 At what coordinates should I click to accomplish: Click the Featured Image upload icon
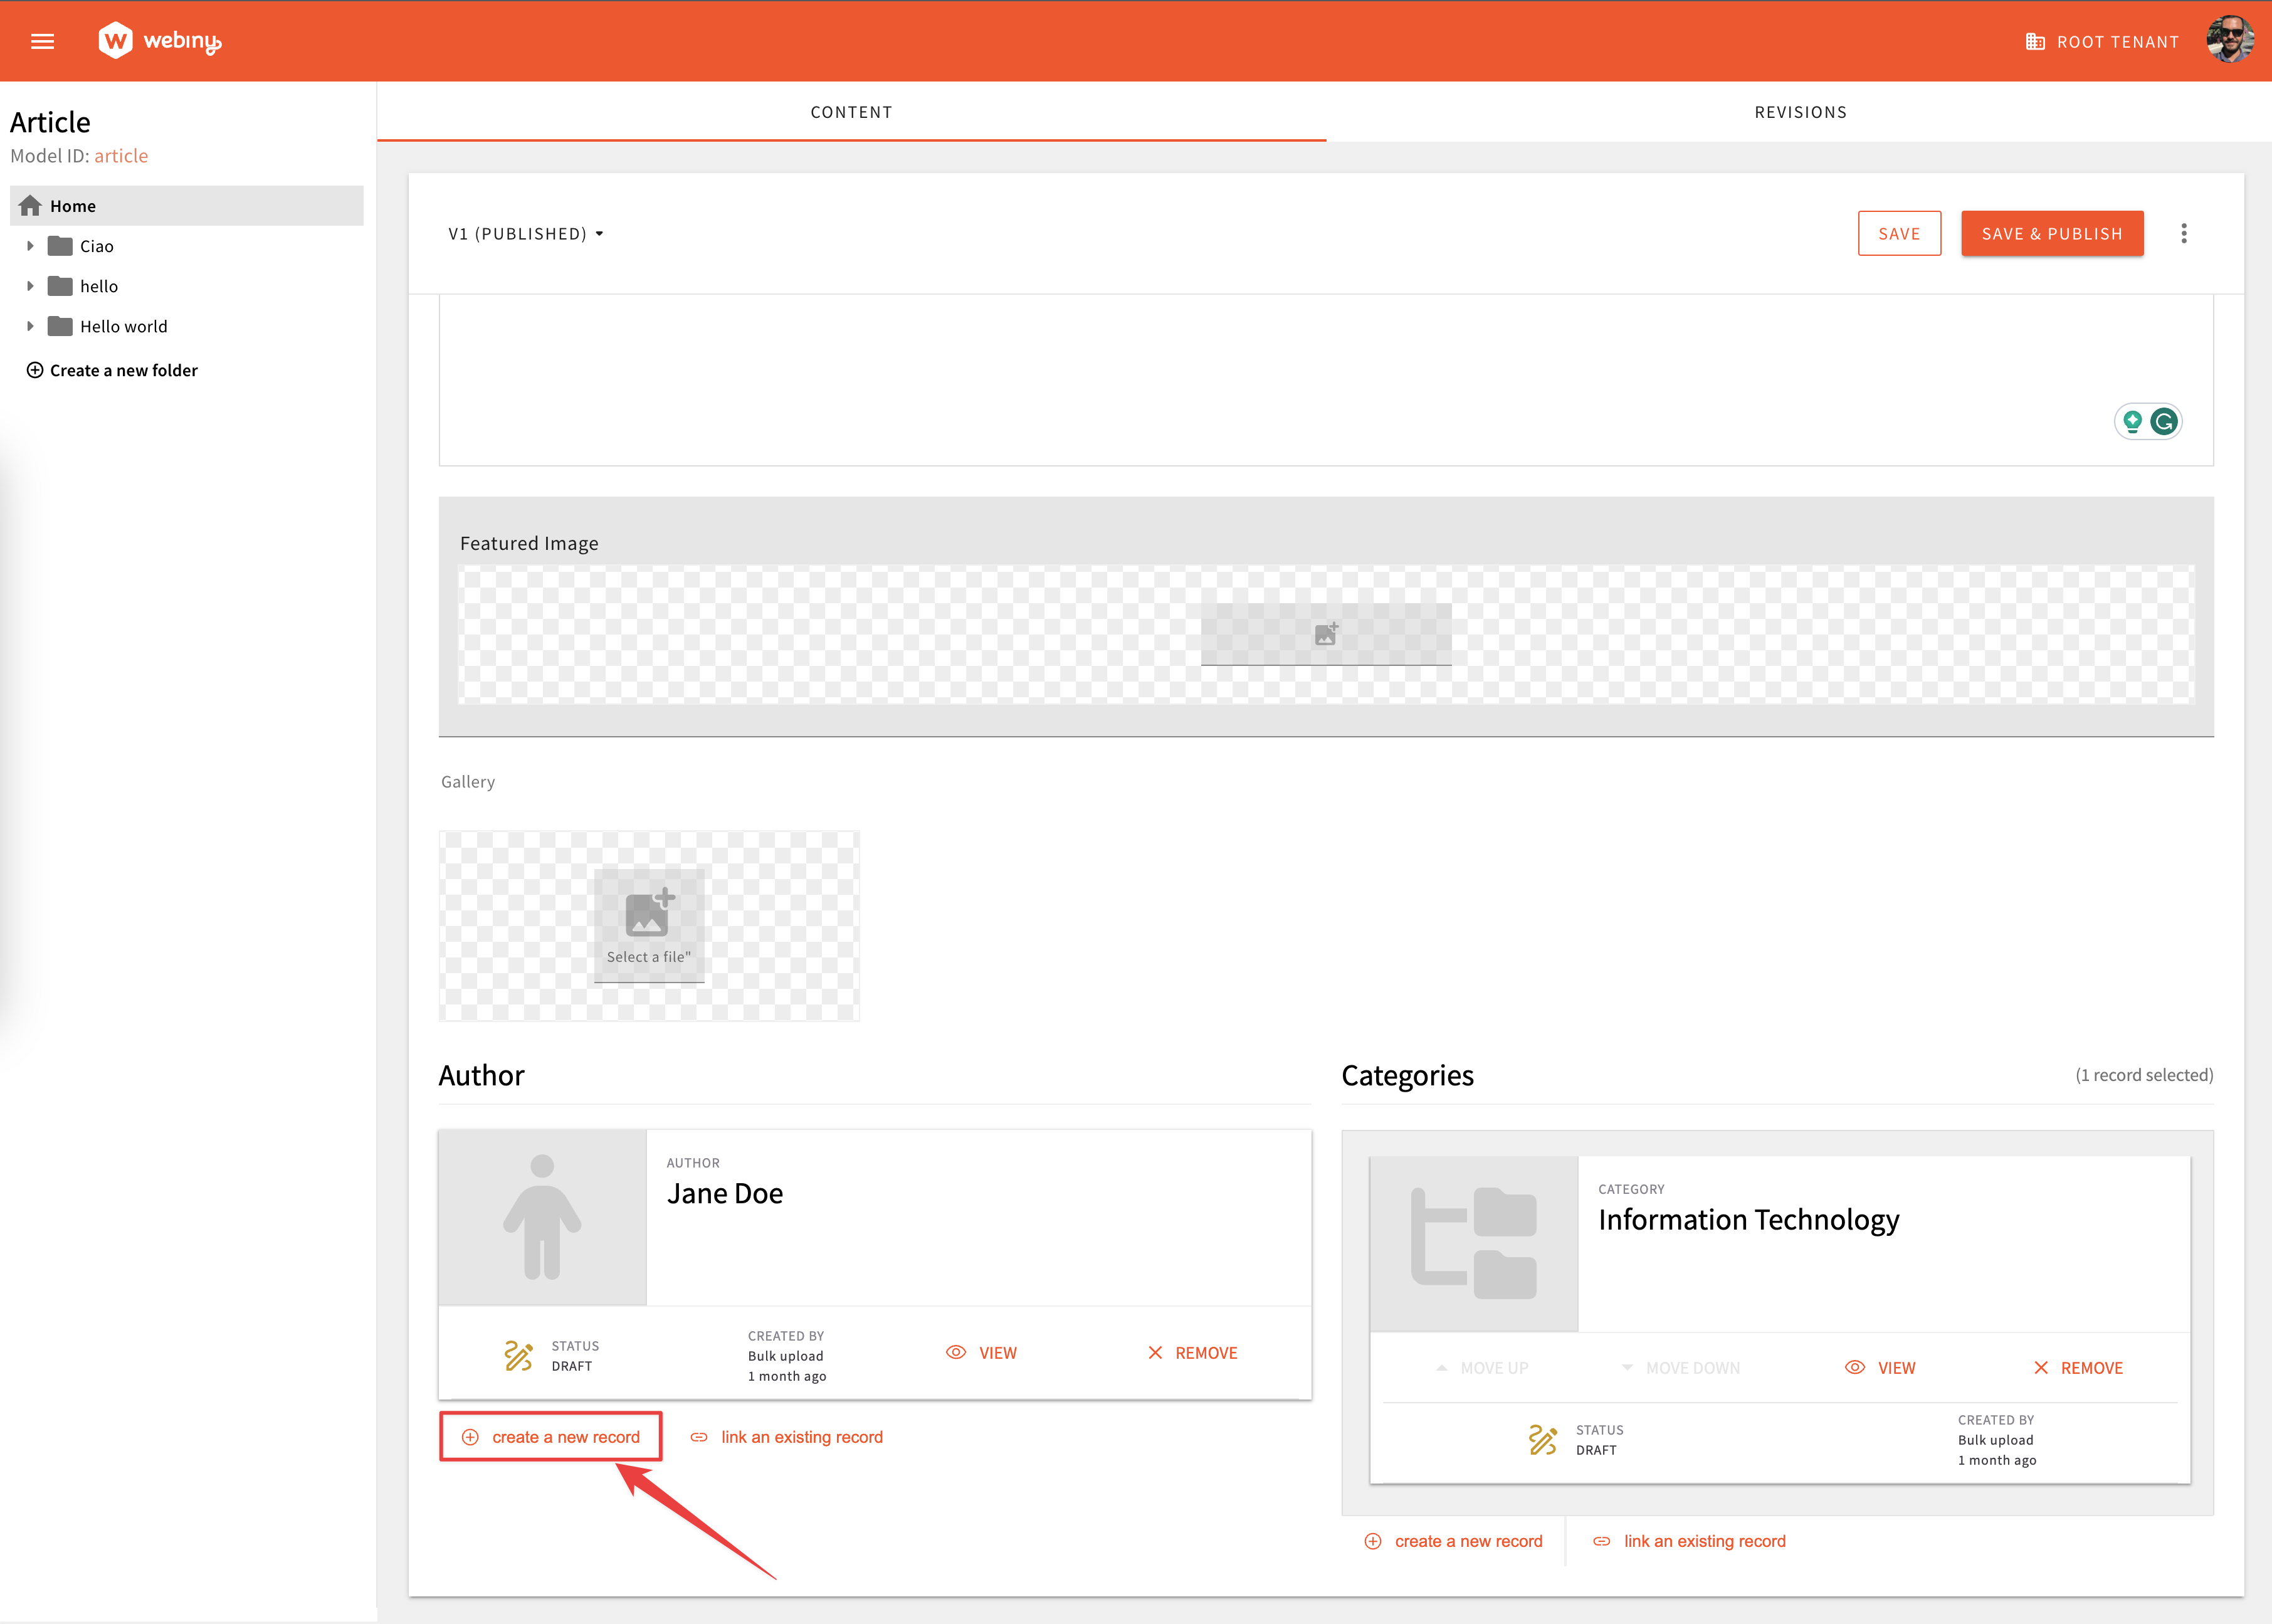[x=1325, y=634]
